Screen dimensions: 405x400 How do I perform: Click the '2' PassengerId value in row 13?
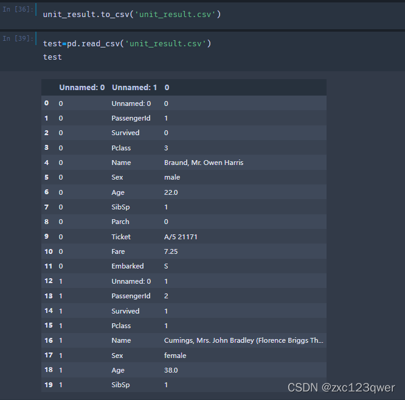pyautogui.click(x=166, y=296)
